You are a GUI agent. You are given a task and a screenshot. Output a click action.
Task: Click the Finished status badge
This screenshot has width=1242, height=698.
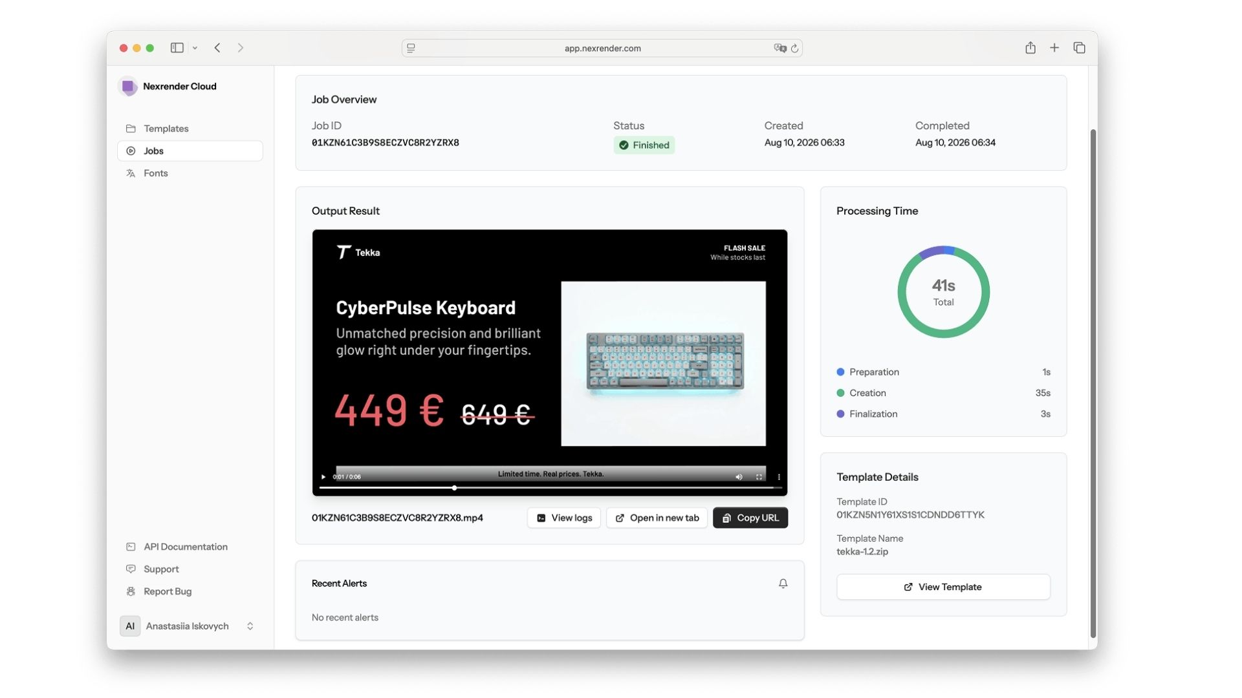click(x=644, y=145)
